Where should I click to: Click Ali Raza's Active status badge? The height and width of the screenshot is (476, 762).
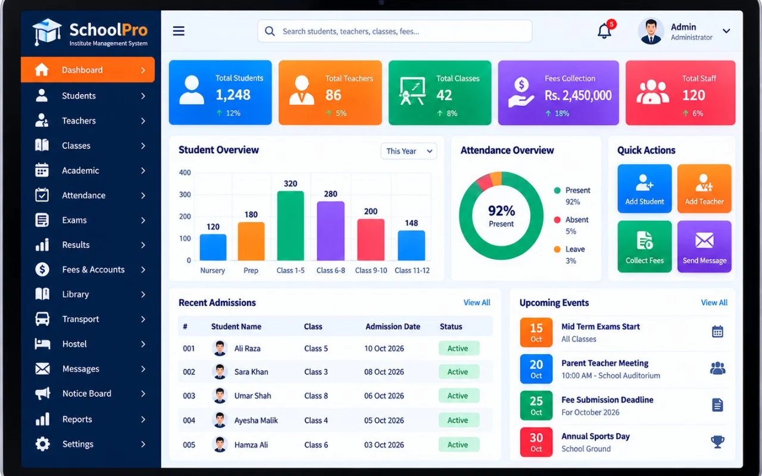coord(459,349)
